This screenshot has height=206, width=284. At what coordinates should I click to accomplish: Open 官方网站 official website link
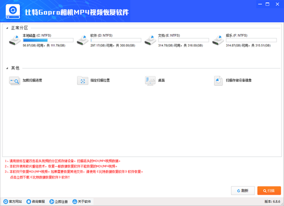click(12, 201)
